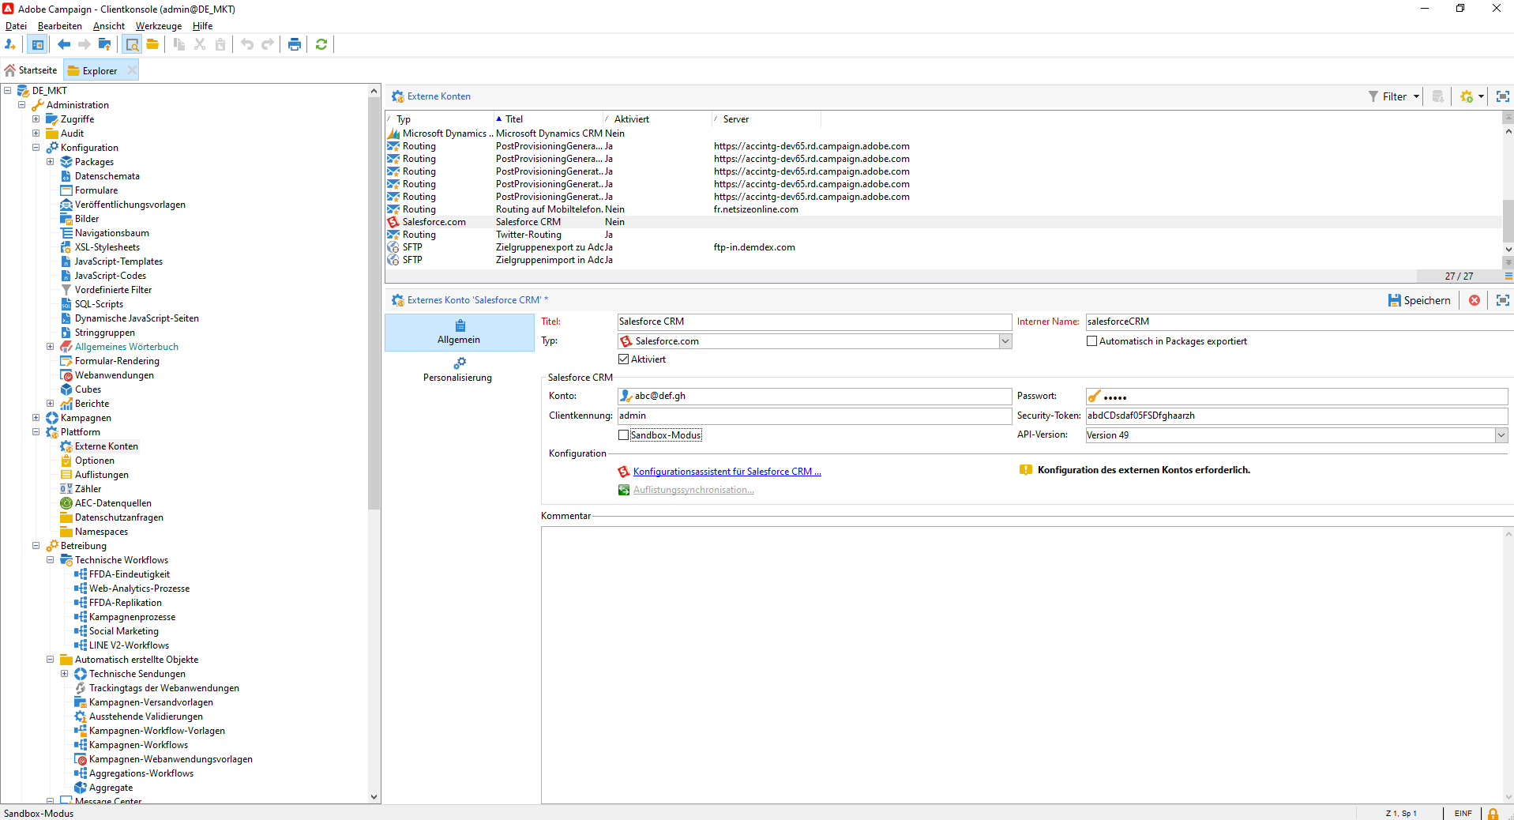Expand the Zugriffe tree node

coord(36,119)
